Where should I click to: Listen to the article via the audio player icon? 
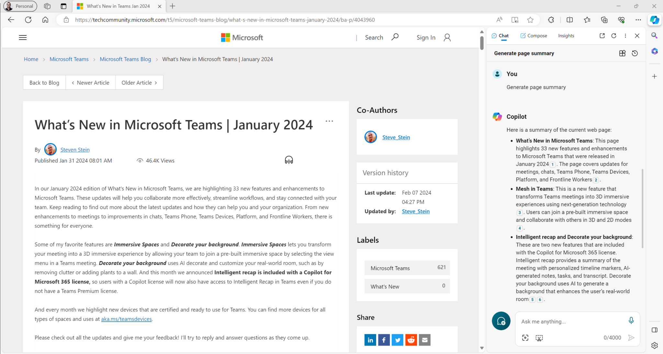tap(289, 160)
